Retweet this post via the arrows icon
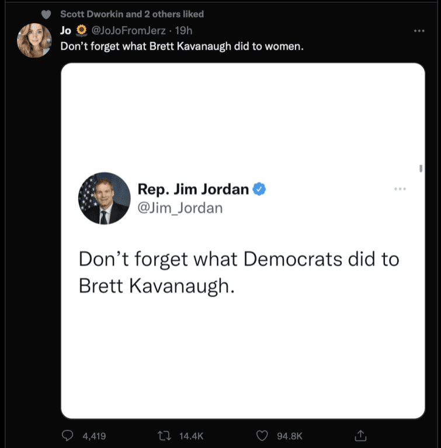The image size is (441, 448). point(164,436)
